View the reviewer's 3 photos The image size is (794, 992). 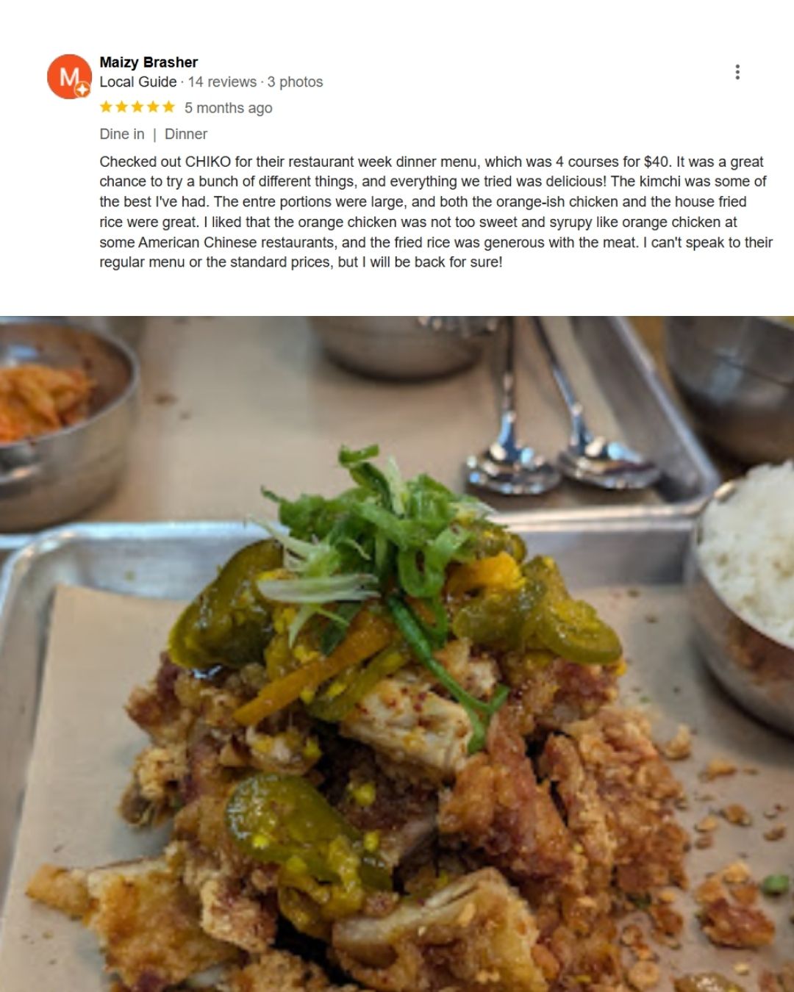point(295,82)
